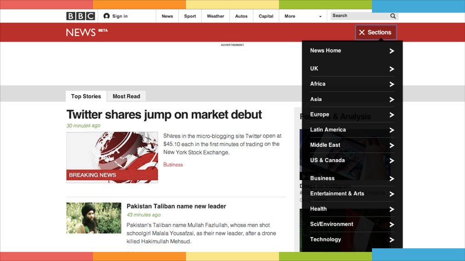Image resolution: width=465 pixels, height=261 pixels.
Task: Open the More navigation item
Action: [x=290, y=16]
